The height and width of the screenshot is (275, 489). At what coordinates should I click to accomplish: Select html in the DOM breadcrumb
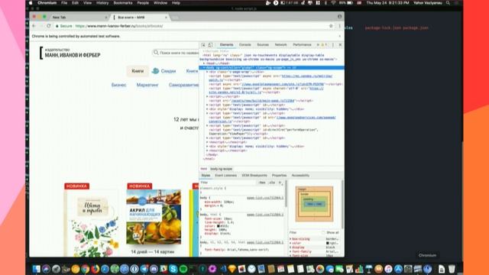pyautogui.click(x=204, y=169)
